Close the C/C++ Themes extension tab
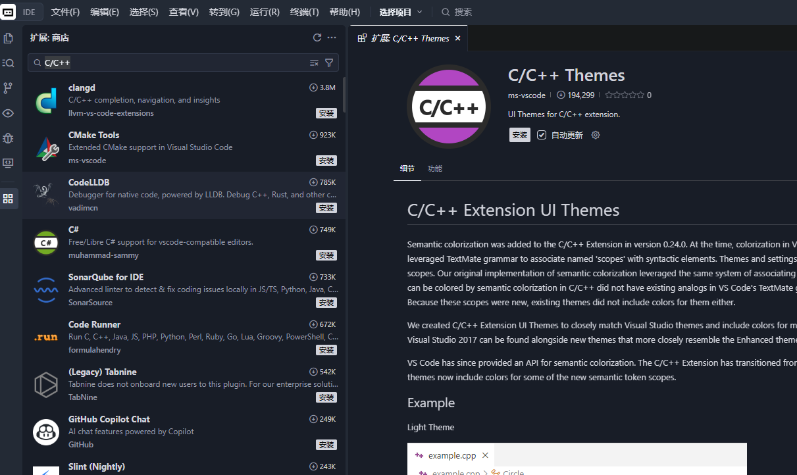This screenshot has height=475, width=797. (457, 38)
